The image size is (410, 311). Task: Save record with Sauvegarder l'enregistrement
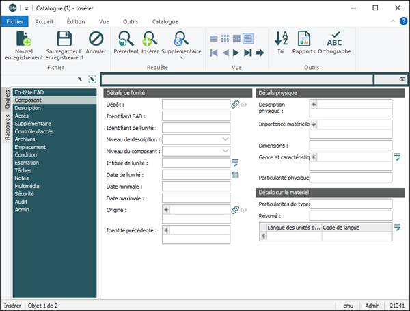point(64,39)
